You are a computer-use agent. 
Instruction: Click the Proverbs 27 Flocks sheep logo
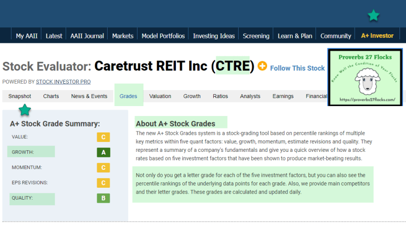coord(365,77)
